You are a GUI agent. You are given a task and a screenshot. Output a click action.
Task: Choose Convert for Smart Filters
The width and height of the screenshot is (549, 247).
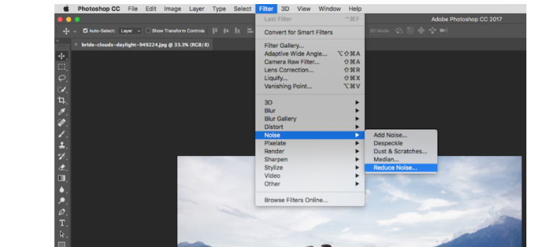(x=310, y=32)
